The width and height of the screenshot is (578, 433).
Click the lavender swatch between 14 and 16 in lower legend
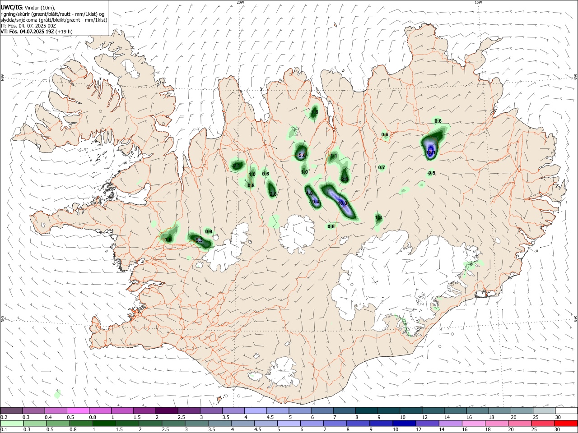coord(450,424)
